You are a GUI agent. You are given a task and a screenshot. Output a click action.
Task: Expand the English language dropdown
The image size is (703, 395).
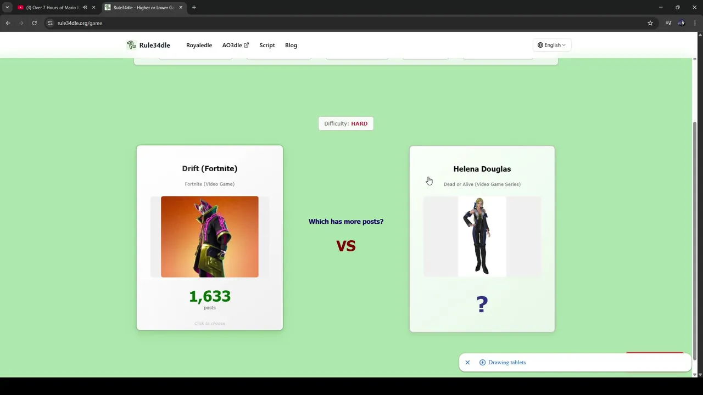click(551, 45)
